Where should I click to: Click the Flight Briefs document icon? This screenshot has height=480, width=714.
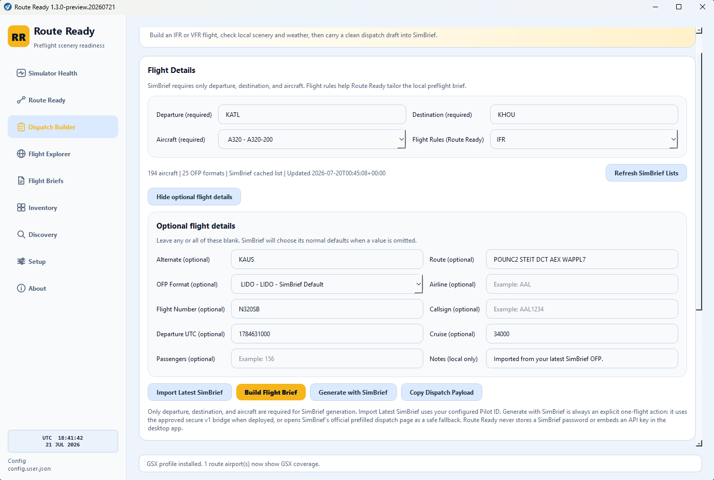coord(21,181)
